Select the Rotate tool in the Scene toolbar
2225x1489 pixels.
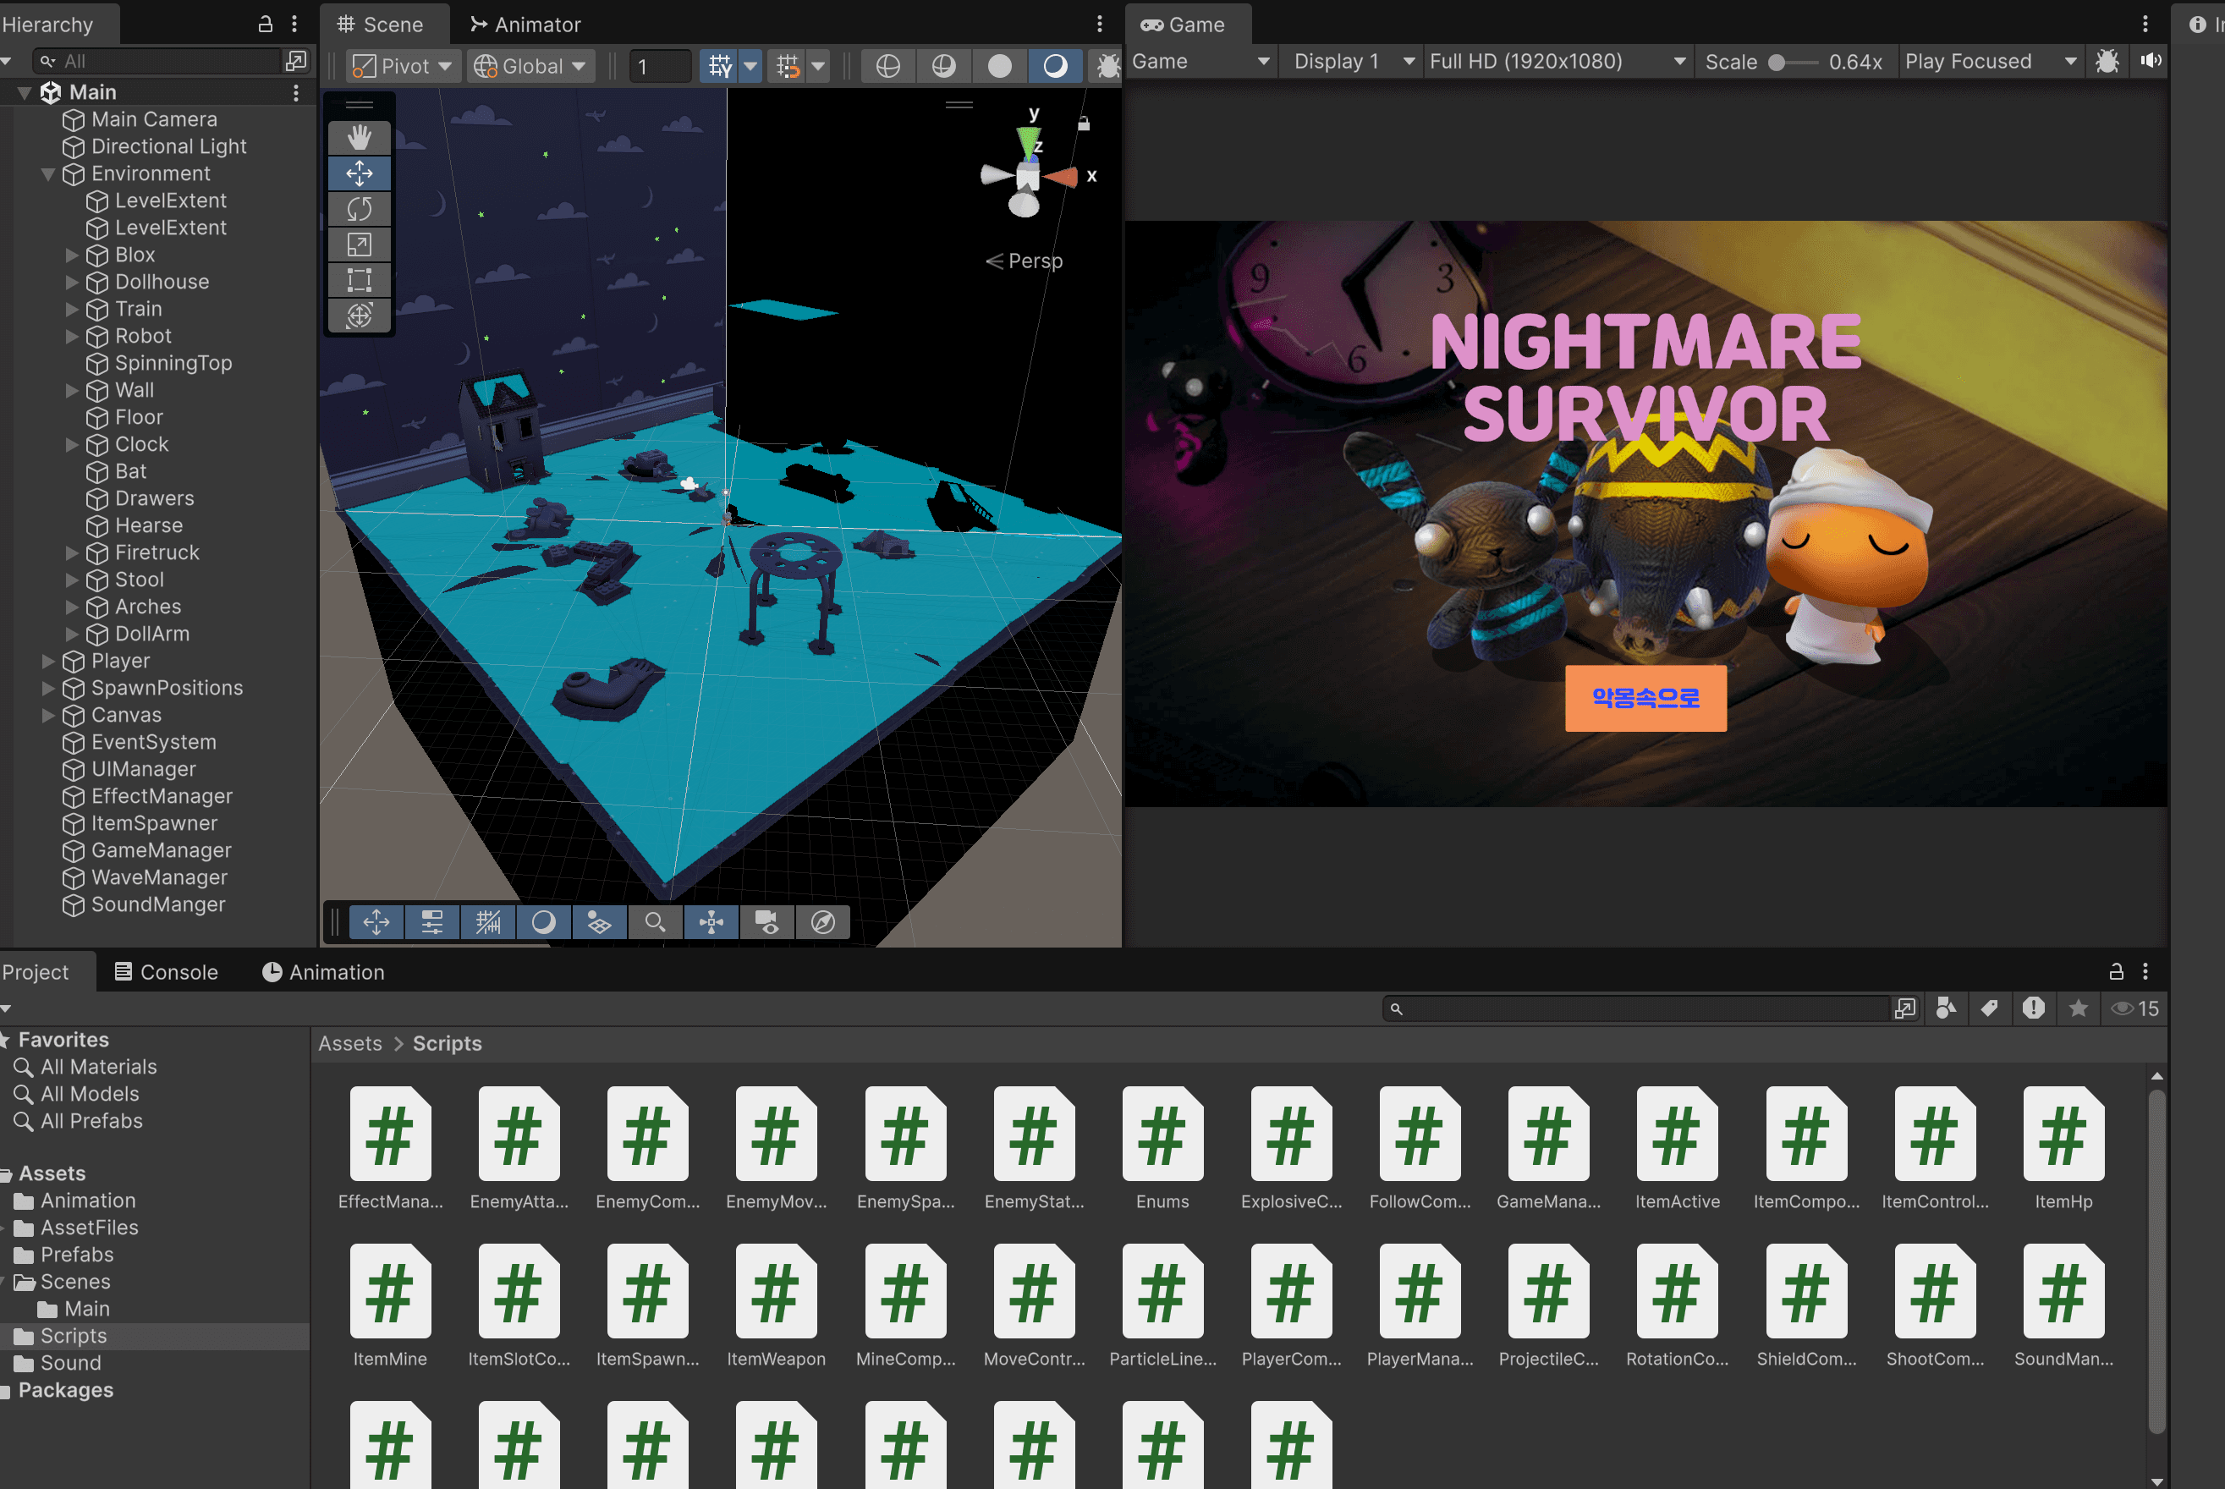[359, 208]
